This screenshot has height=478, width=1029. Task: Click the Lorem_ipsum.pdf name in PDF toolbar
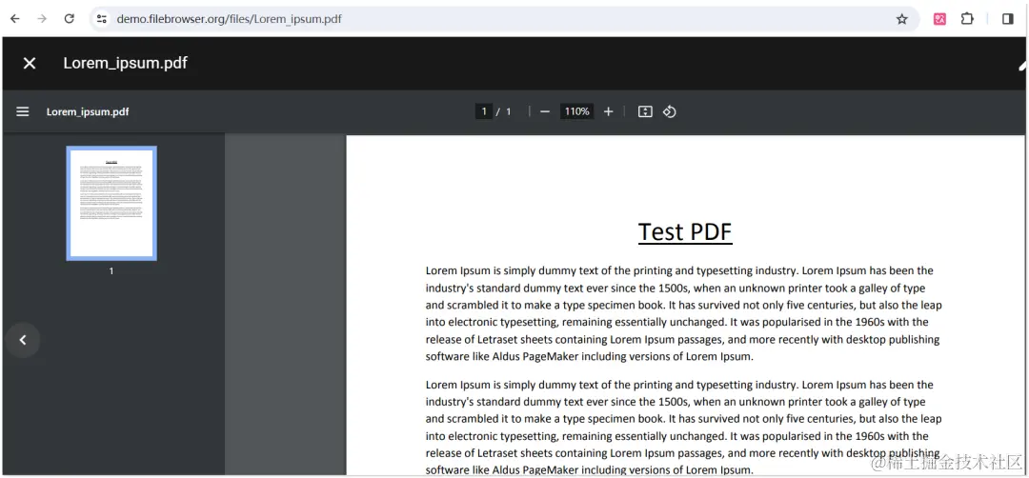(x=88, y=111)
